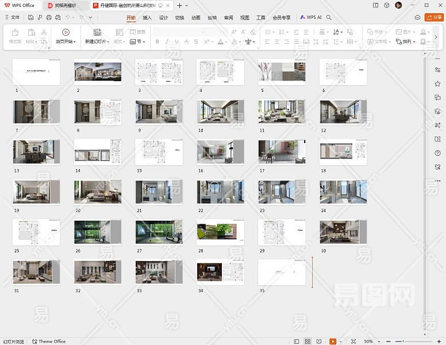
Task: Start slideshow from current slide icon
Action: click(66, 32)
